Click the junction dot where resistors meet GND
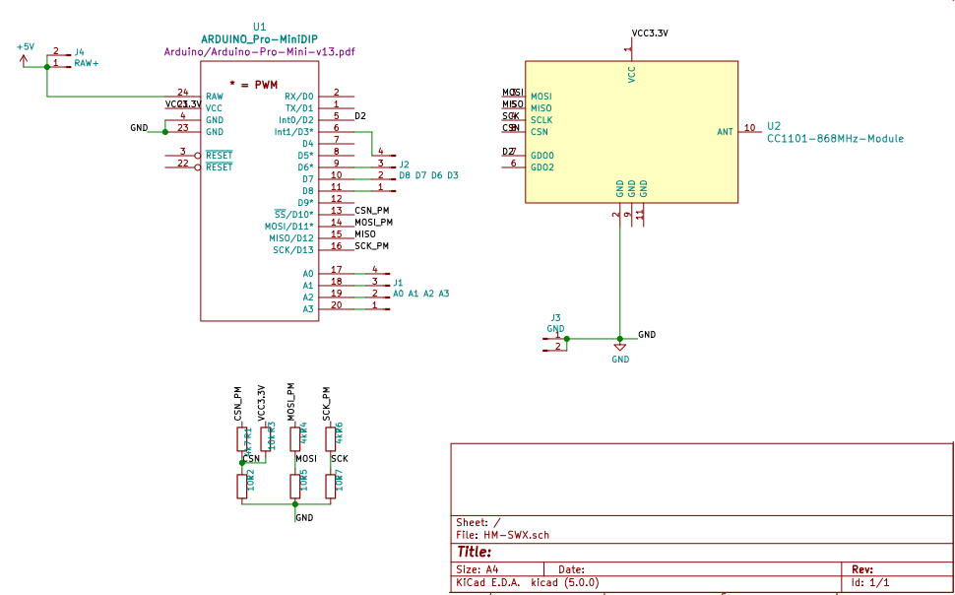Screen dimensions: 955x595 (295, 505)
